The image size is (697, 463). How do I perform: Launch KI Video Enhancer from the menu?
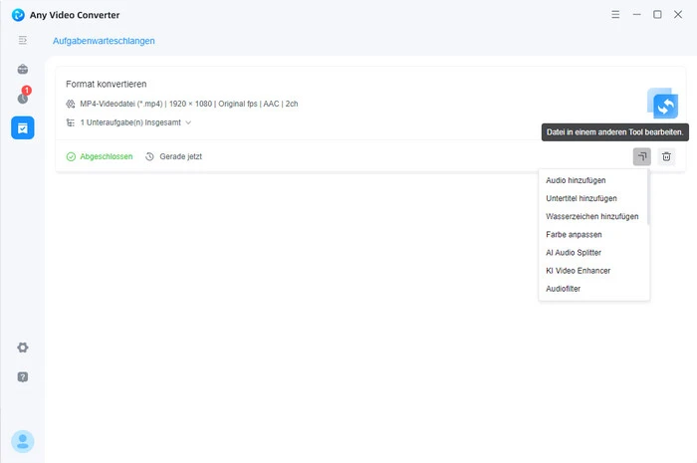point(578,271)
